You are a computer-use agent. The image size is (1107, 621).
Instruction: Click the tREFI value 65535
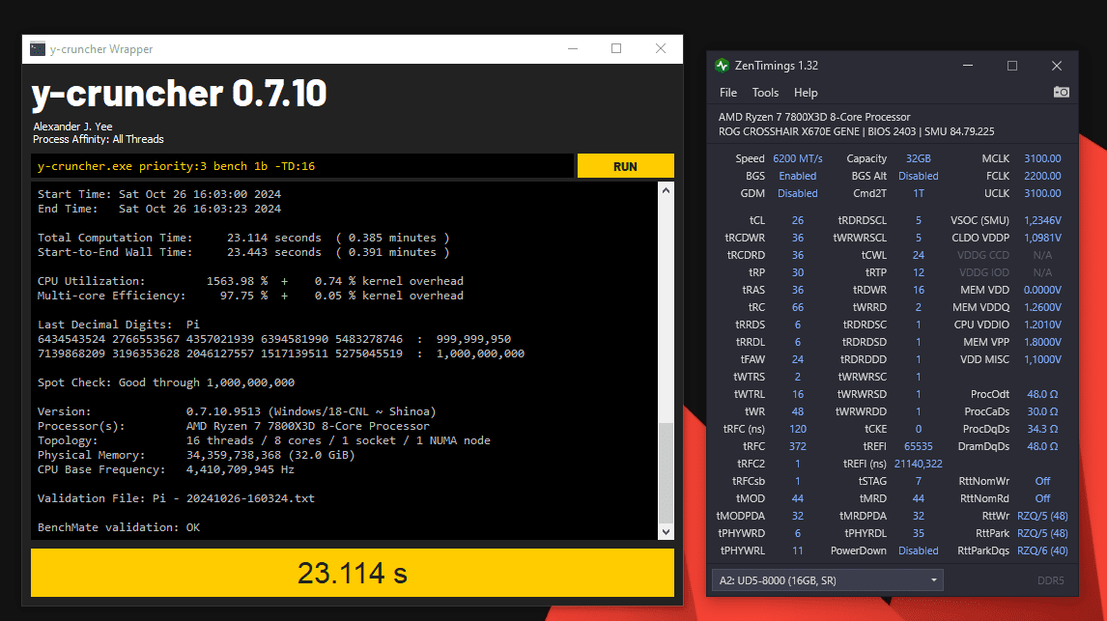pos(919,447)
